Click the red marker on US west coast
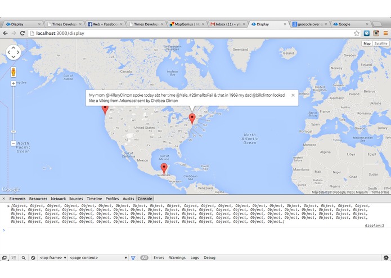Screen dimensions: 391x278 tap(105, 110)
